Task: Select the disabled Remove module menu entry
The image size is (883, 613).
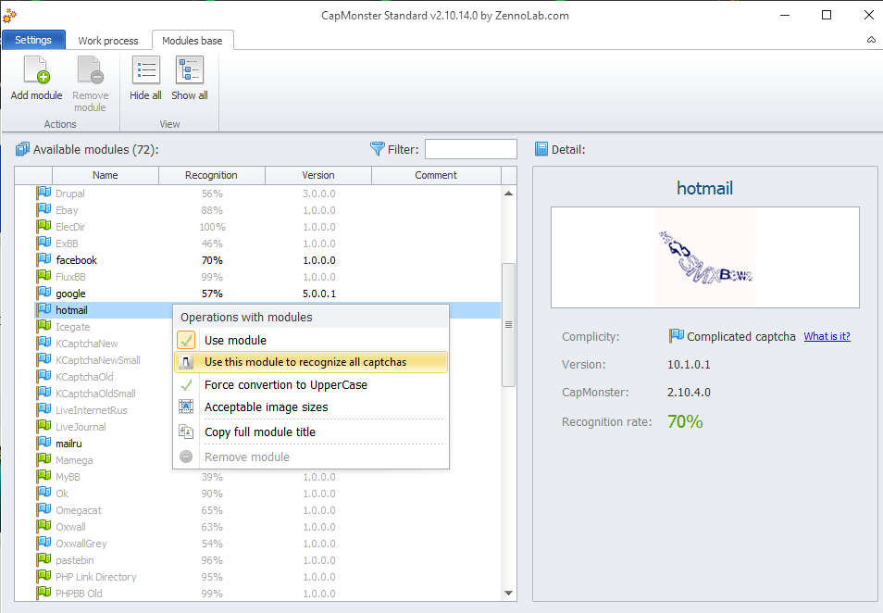Action: pyautogui.click(x=311, y=457)
